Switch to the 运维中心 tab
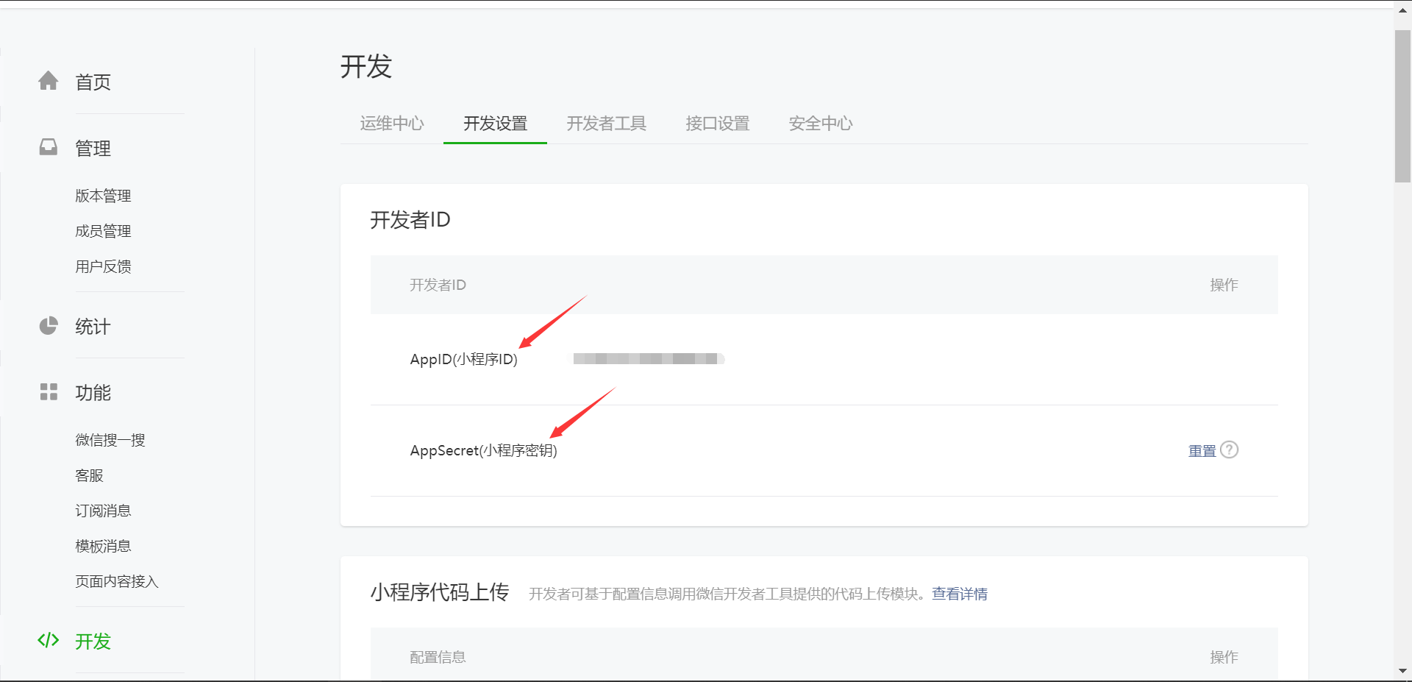The height and width of the screenshot is (682, 1412). click(392, 123)
